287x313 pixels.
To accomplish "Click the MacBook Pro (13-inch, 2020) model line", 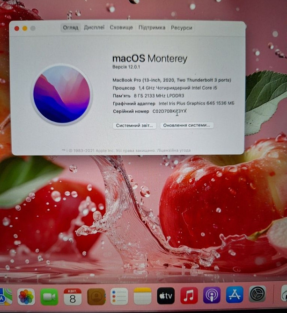I will [x=172, y=80].
